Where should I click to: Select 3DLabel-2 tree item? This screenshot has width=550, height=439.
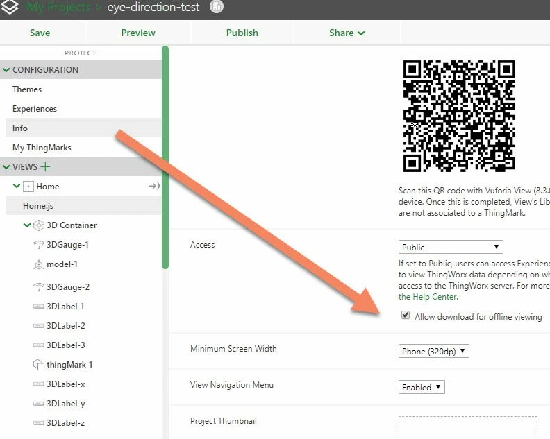(66, 326)
